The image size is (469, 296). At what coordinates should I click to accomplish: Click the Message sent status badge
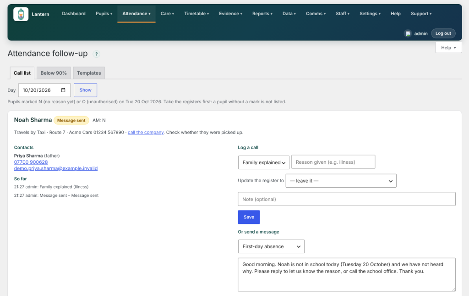coord(71,120)
